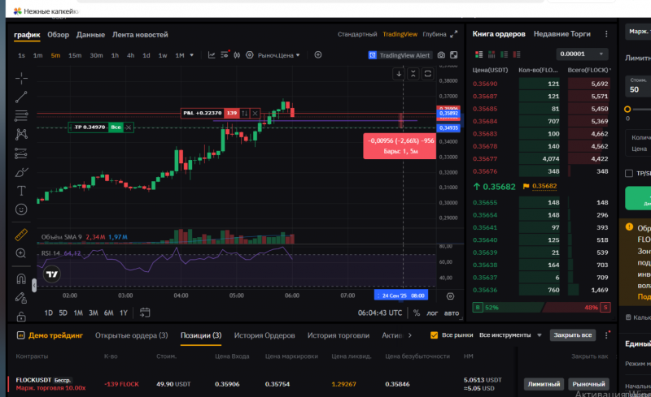Image resolution: width=651 pixels, height=397 pixels.
Task: Toggle stay in drawing mode
Action: tap(22, 297)
